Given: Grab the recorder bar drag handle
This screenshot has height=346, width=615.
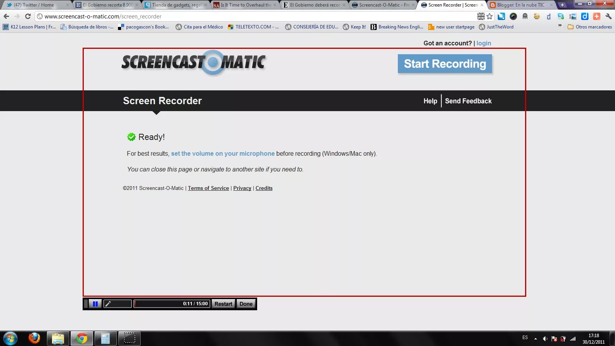Looking at the screenshot, I should coord(86,304).
